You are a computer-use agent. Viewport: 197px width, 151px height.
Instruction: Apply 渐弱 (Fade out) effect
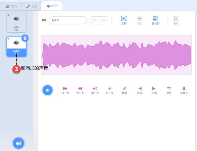click(x=154, y=90)
